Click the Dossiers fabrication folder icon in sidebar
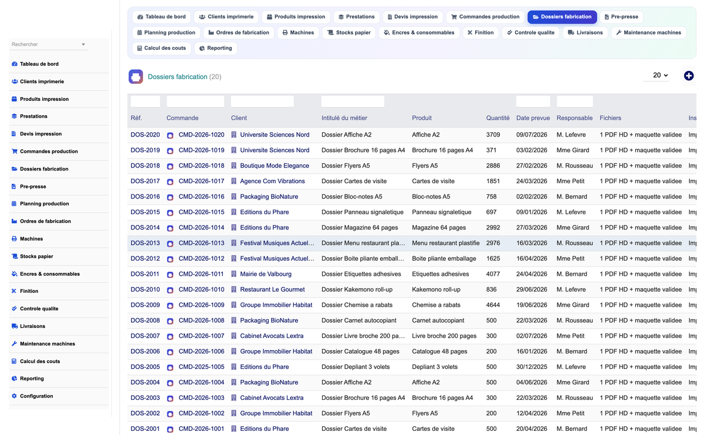This screenshot has width=704, height=435. (14, 169)
